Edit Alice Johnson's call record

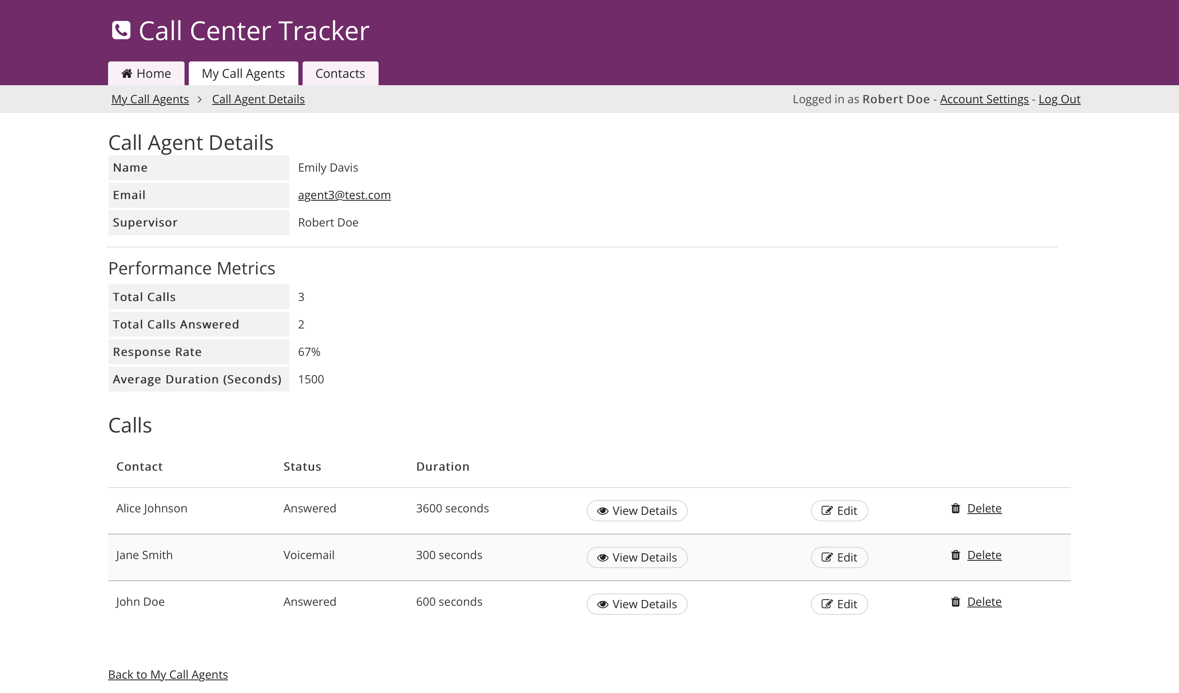839,511
